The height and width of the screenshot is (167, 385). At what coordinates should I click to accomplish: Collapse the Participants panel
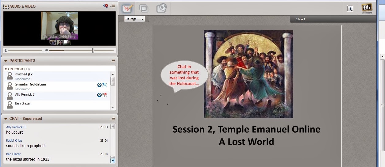pyautogui.click(x=6, y=61)
